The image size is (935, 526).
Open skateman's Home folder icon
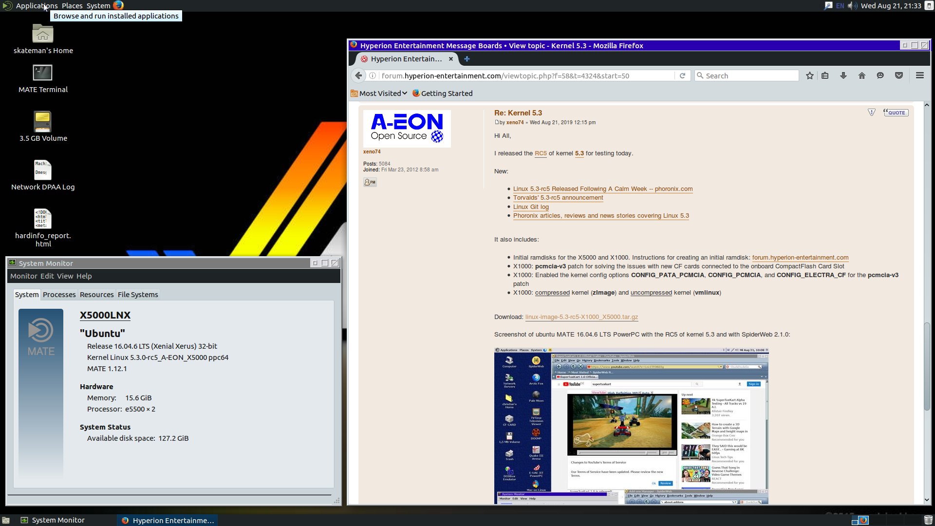click(43, 34)
